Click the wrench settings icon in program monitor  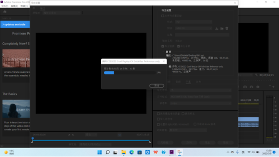point(256,75)
